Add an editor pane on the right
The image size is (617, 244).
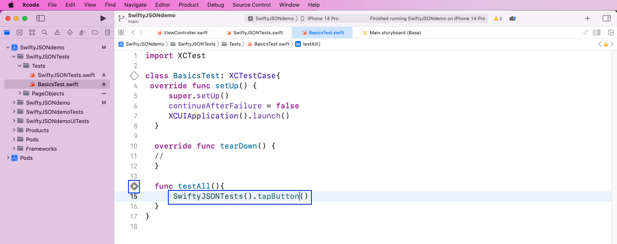pyautogui.click(x=610, y=32)
